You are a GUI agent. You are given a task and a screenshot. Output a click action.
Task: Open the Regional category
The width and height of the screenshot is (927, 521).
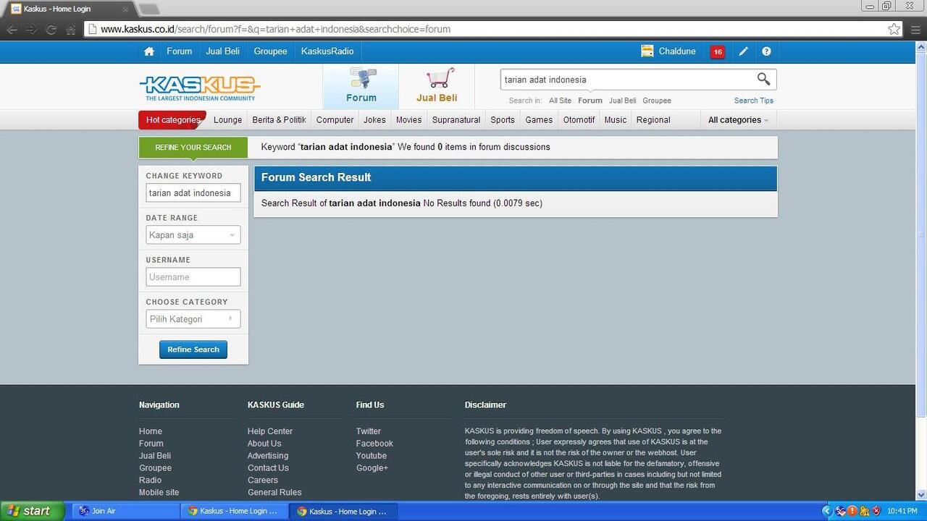pyautogui.click(x=653, y=120)
